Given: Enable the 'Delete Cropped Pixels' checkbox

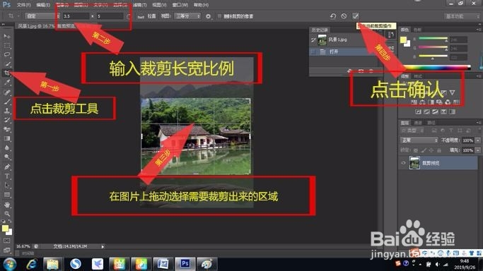Looking at the screenshot, I should [219, 16].
